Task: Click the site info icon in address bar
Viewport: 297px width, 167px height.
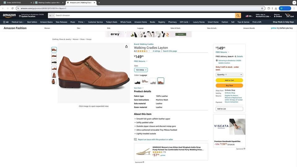Action: (x=18, y=8)
